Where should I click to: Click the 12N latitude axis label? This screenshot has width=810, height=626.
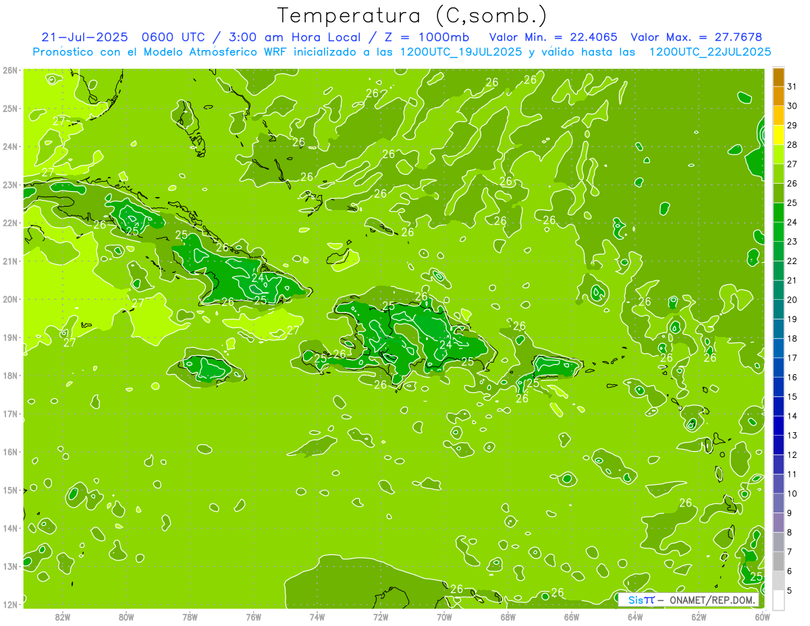[11, 604]
